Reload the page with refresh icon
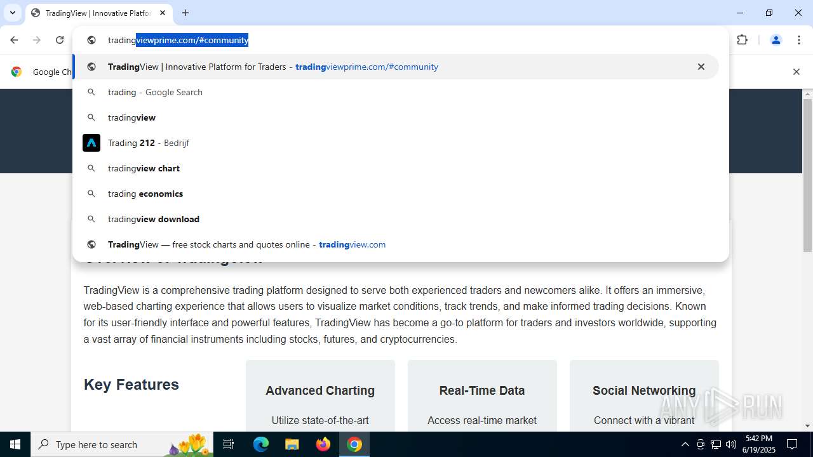Image resolution: width=813 pixels, height=457 pixels. point(60,40)
